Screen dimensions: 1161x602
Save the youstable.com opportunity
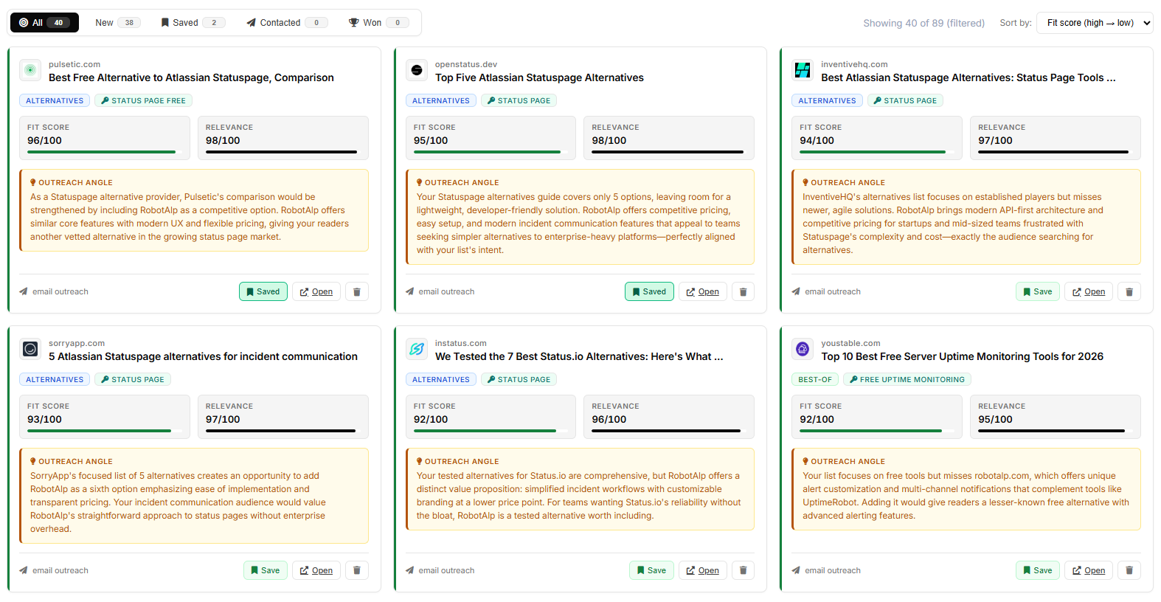point(1038,570)
